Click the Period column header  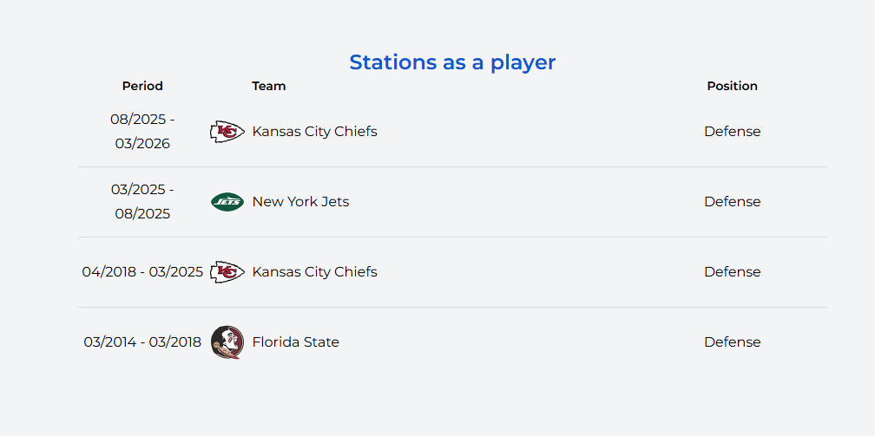142,86
